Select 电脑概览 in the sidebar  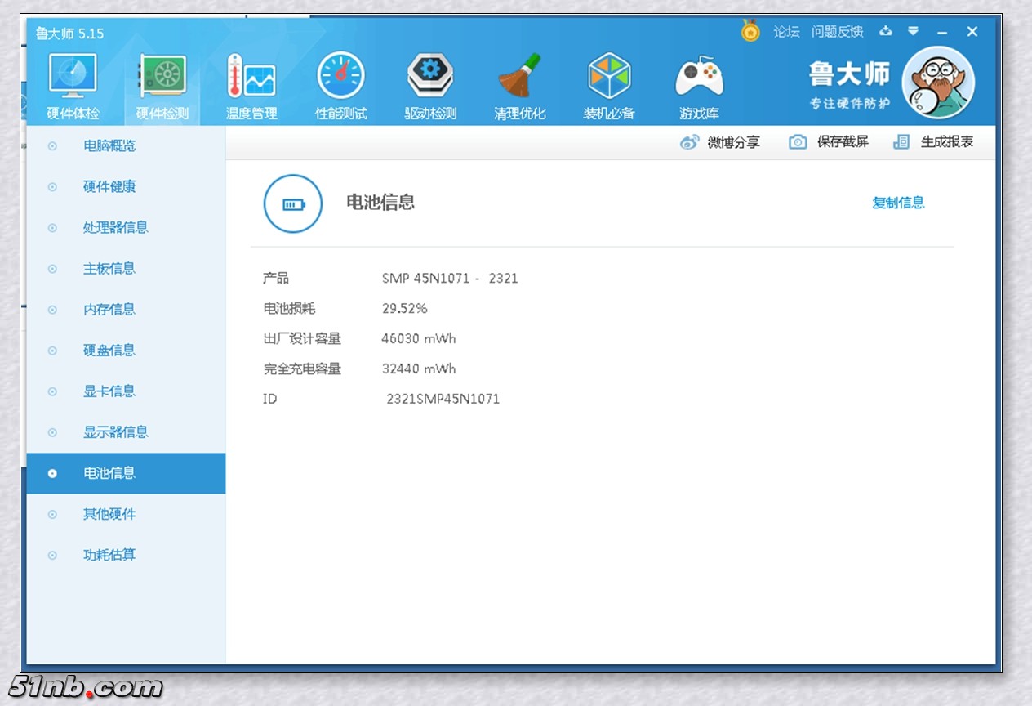coord(109,146)
